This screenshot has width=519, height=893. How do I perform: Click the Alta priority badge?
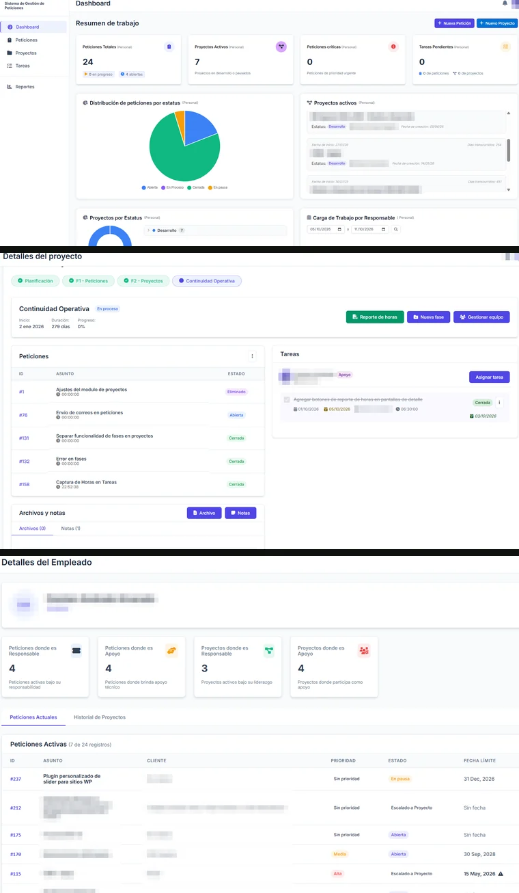point(338,874)
